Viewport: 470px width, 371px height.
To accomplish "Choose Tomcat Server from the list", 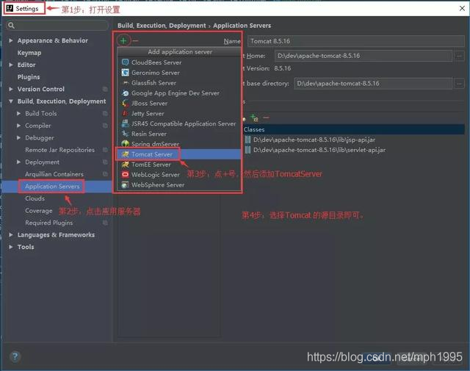I will [179, 154].
